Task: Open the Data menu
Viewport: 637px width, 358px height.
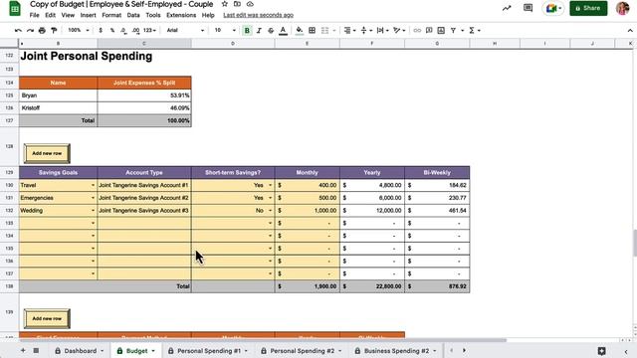Action: [x=133, y=15]
